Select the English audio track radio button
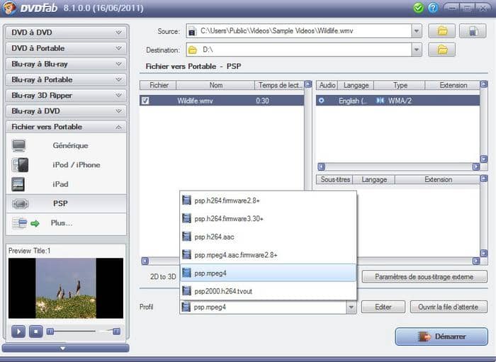This screenshot has width=496, height=362. 322,101
